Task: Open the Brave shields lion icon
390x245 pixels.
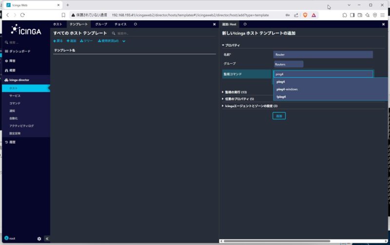Action: [305, 15]
